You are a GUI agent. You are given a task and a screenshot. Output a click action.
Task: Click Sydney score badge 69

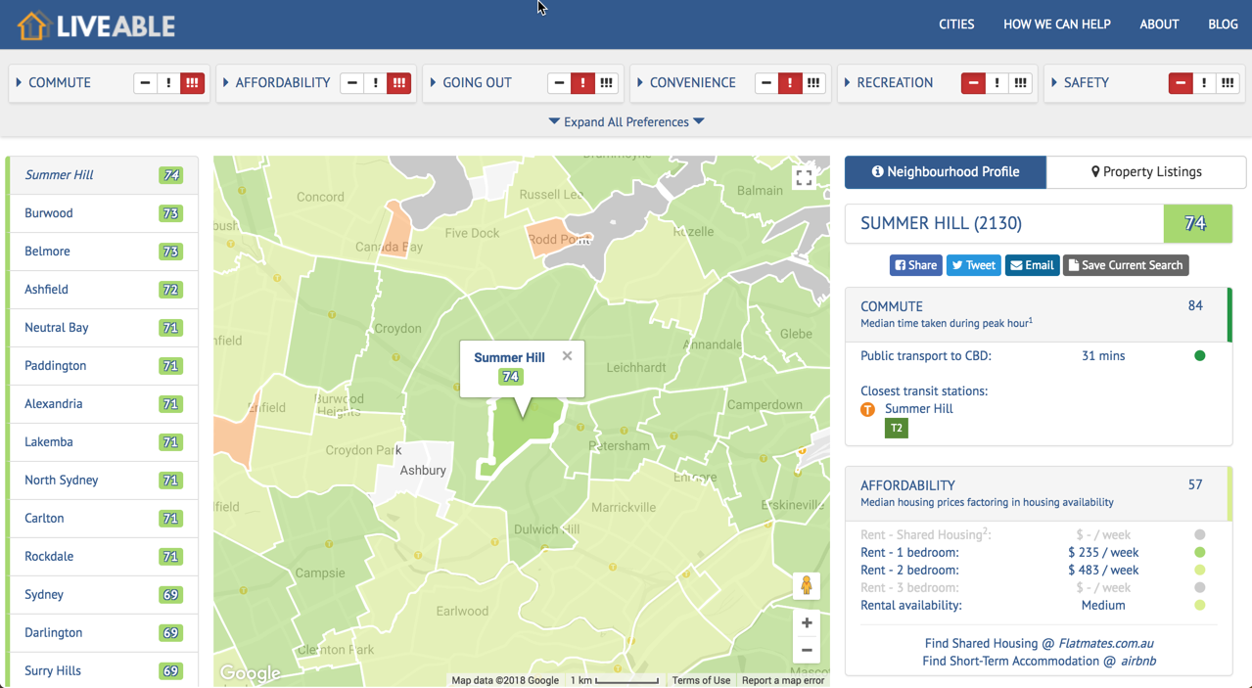click(x=171, y=595)
